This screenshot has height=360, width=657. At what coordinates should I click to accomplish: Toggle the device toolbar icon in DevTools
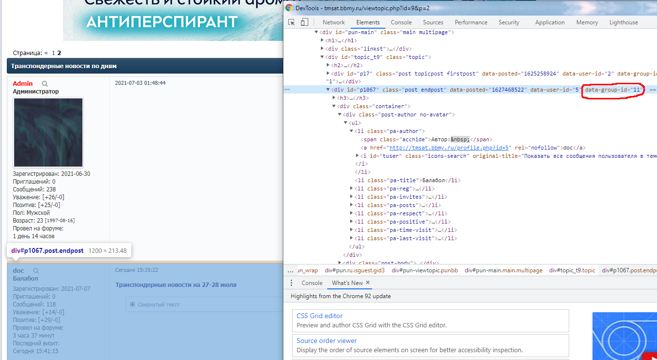pyautogui.click(x=304, y=22)
